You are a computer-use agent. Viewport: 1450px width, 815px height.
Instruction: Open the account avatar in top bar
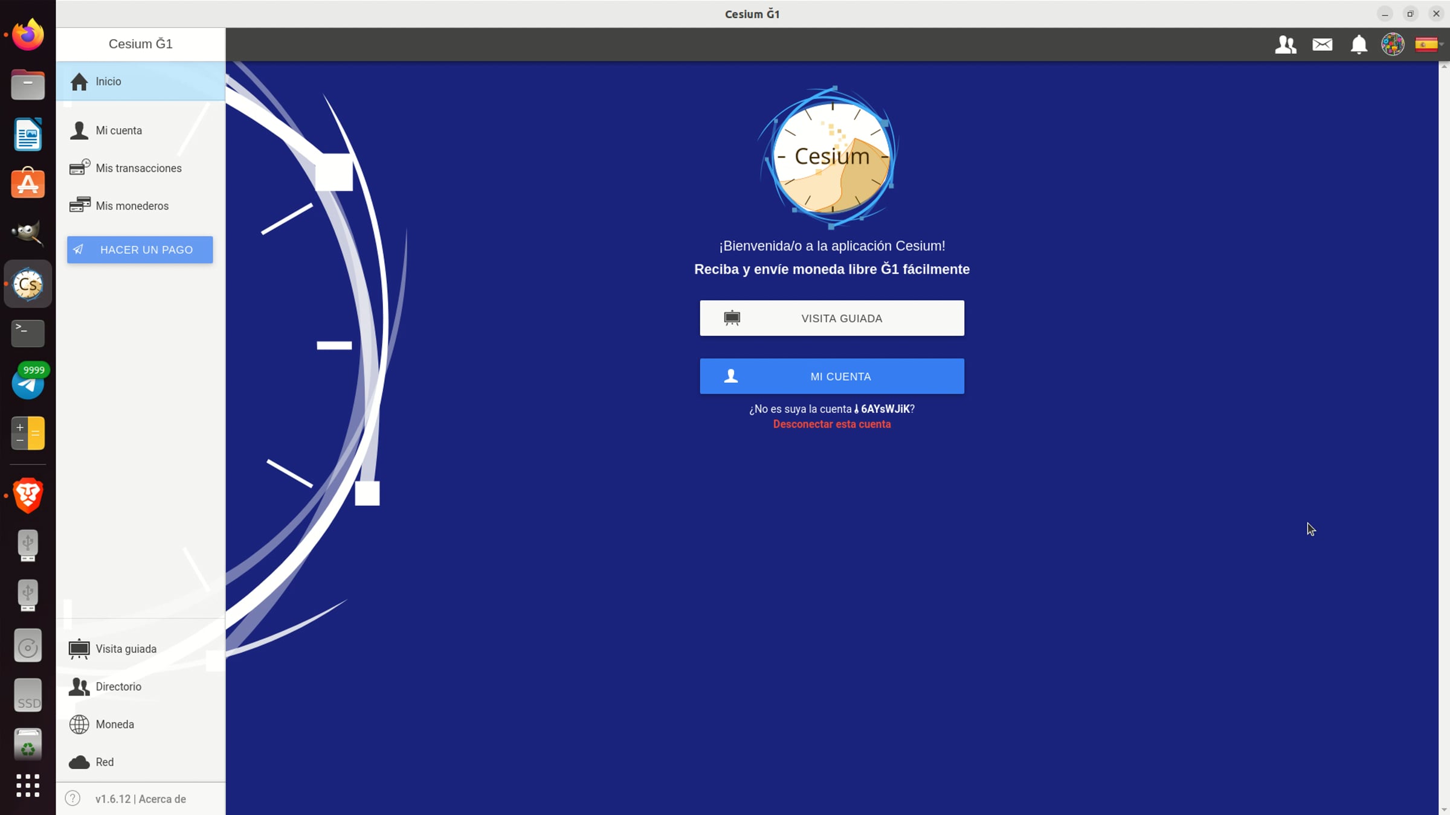click(1393, 45)
